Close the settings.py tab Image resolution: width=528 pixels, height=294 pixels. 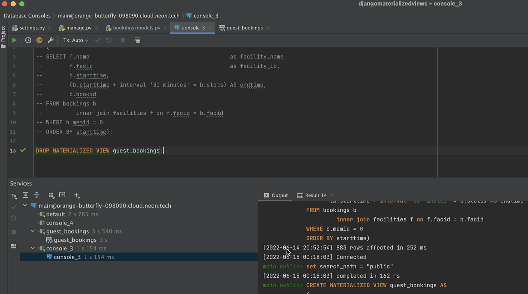[x=50, y=28]
